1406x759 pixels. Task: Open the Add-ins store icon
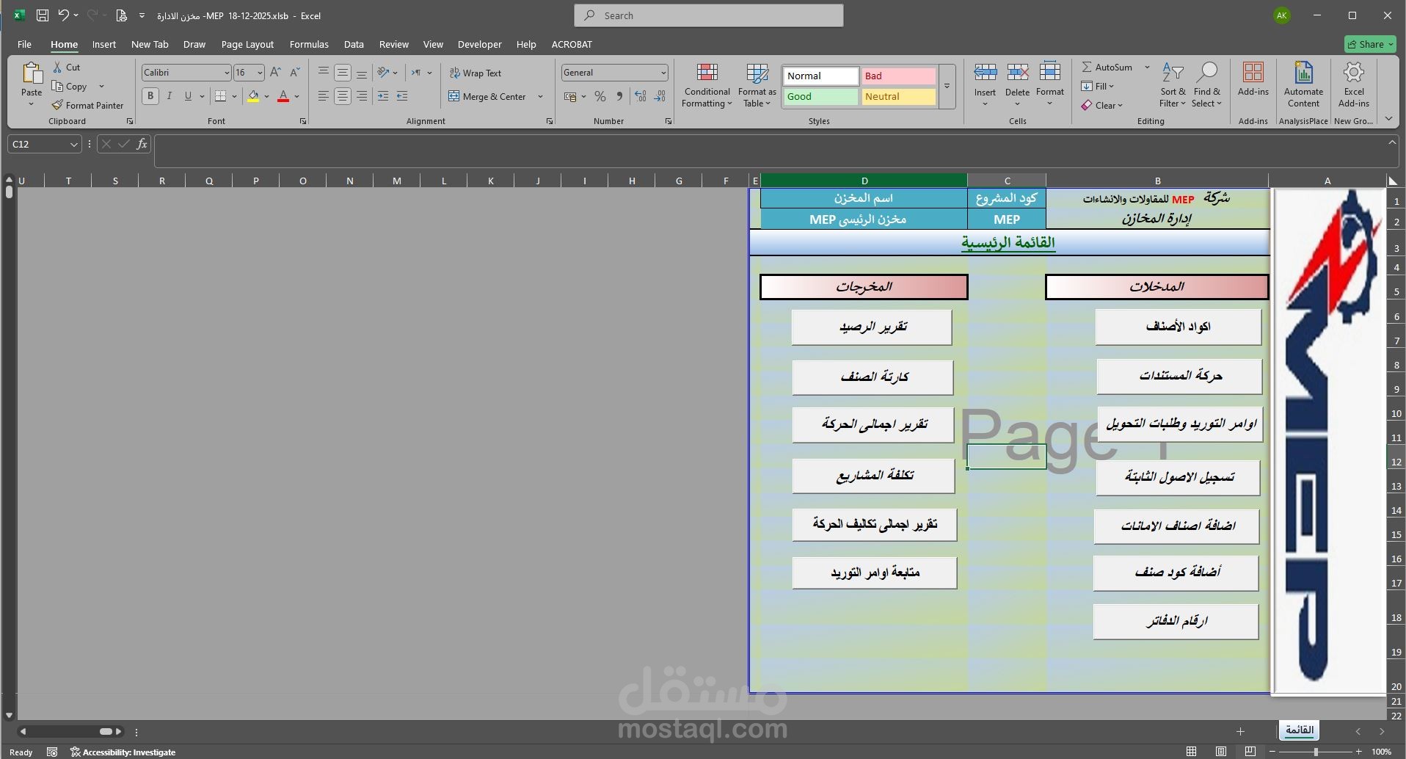1253,73
